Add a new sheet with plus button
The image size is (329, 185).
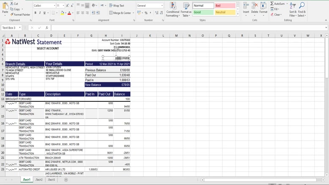[x=66, y=180]
